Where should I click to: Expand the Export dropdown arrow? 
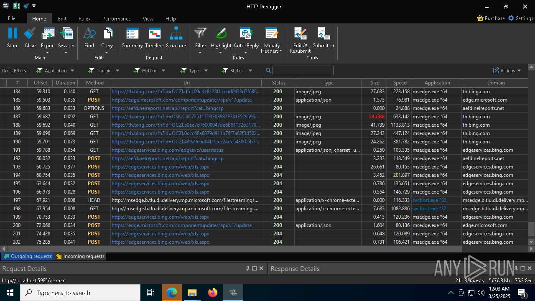(48, 53)
